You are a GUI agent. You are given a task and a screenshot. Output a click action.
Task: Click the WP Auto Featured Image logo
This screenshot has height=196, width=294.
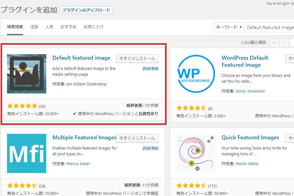196,74
